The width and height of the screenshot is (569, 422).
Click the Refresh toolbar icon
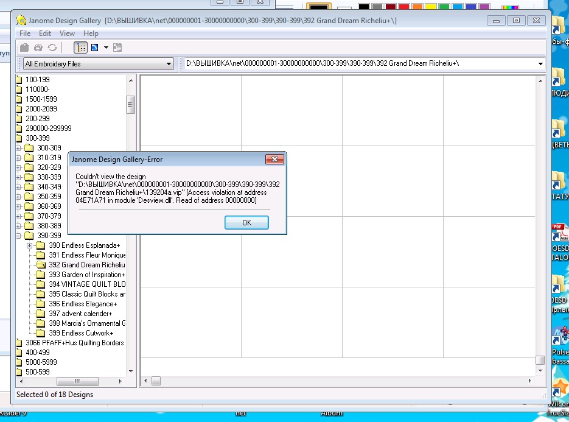pos(52,47)
